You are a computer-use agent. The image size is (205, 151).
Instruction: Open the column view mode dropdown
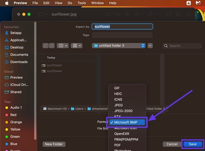click(63, 46)
